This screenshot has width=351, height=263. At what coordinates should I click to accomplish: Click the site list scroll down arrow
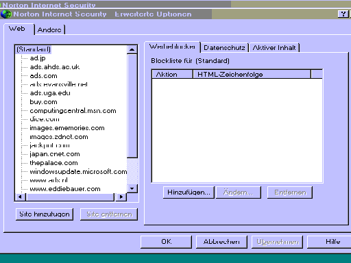click(x=132, y=188)
